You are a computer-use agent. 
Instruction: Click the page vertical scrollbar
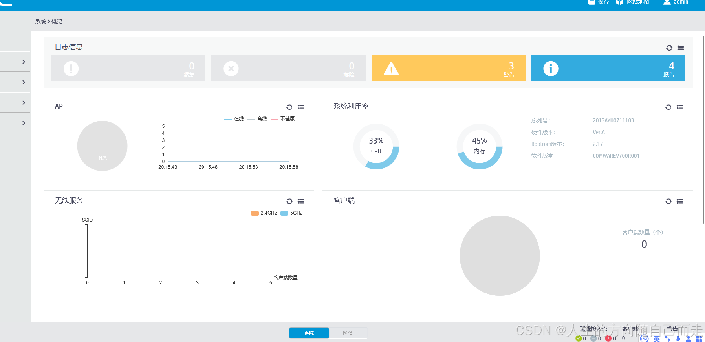703,129
